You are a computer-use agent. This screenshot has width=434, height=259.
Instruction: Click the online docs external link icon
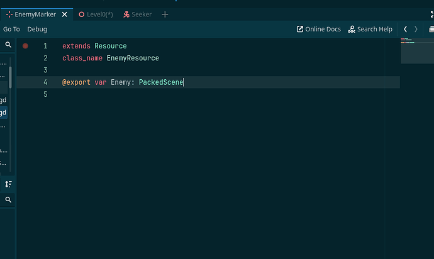pyautogui.click(x=300, y=29)
